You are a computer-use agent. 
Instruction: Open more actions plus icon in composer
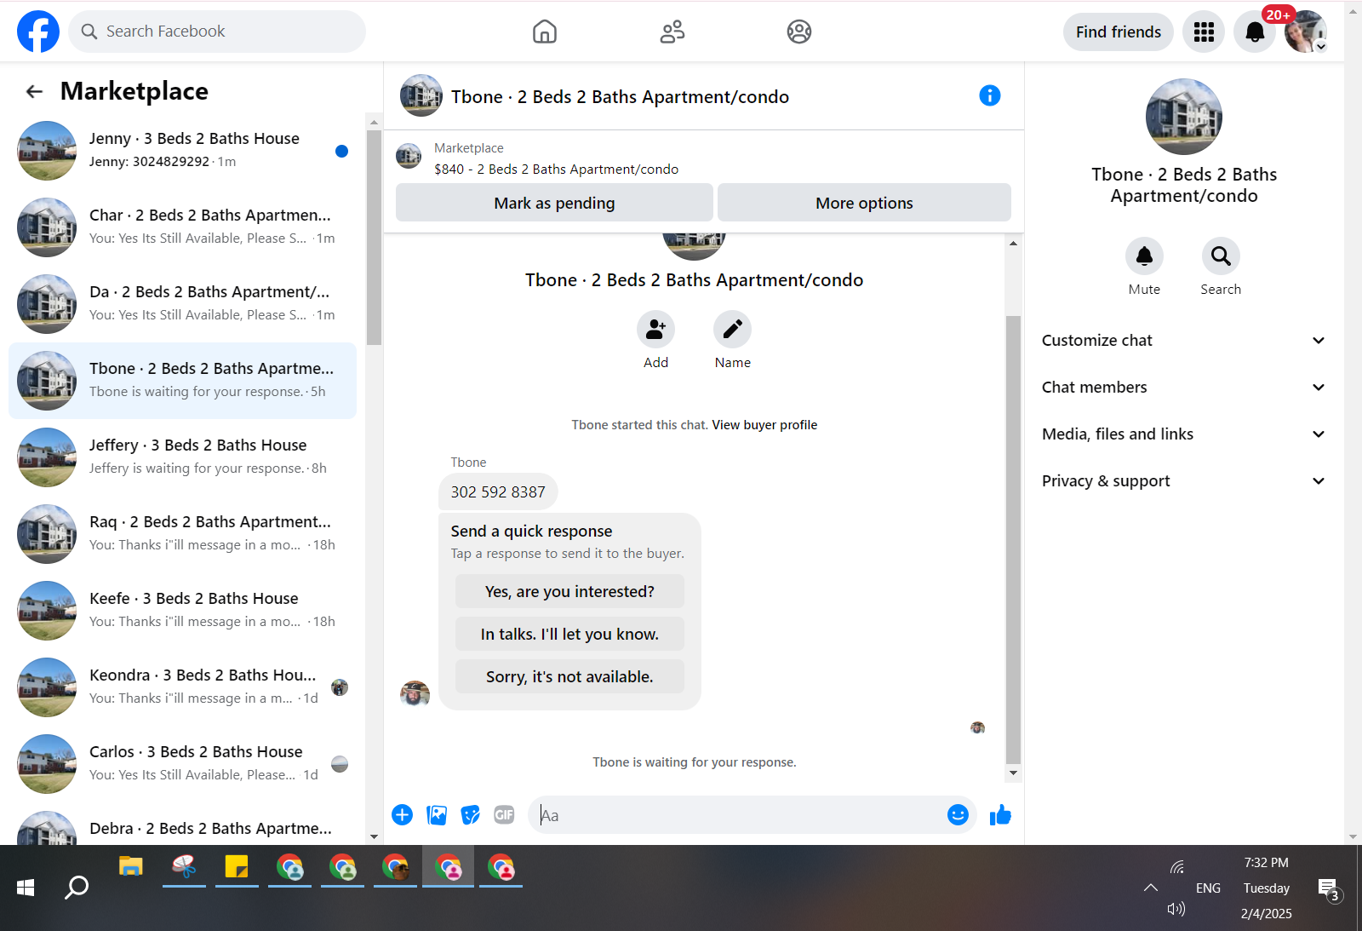pos(402,815)
